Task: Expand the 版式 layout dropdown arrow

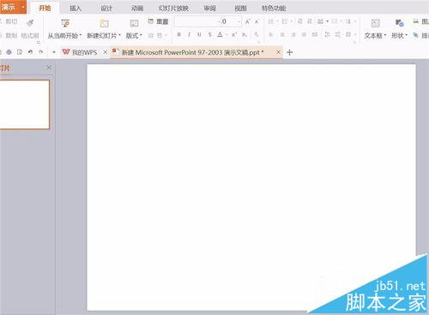Action: pos(141,35)
